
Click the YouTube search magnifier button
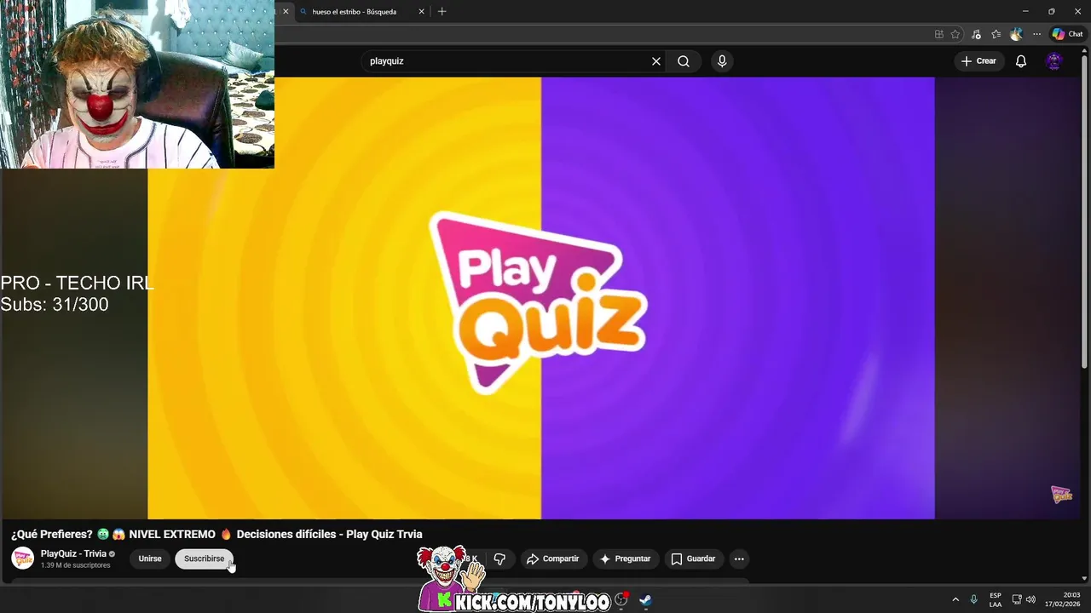(x=684, y=61)
